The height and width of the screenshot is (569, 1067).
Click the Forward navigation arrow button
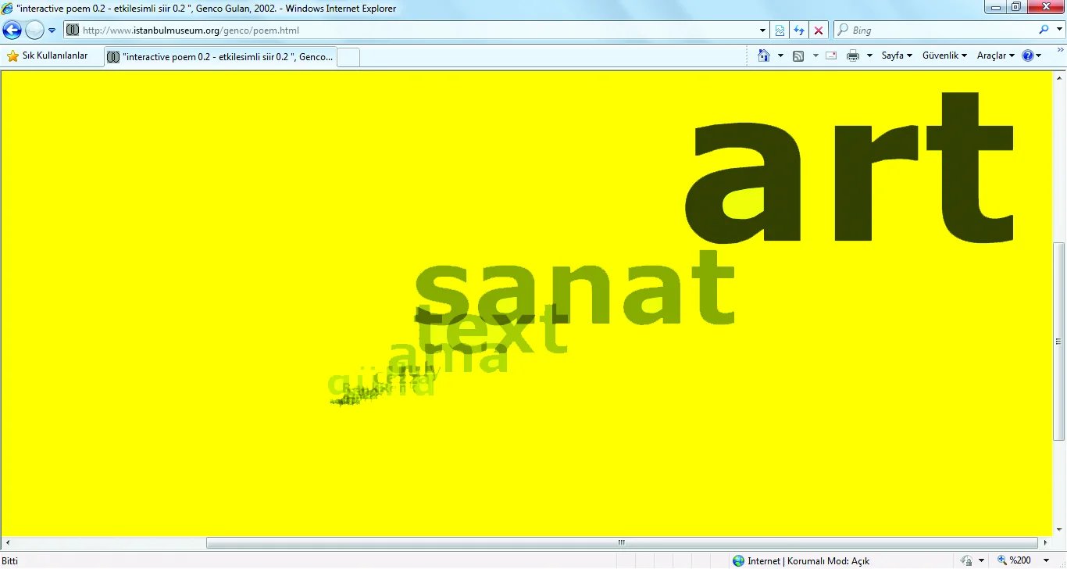[34, 30]
